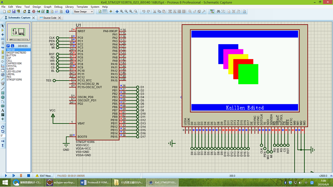Step the simulation one frame
The image size is (333, 187).
14,176
